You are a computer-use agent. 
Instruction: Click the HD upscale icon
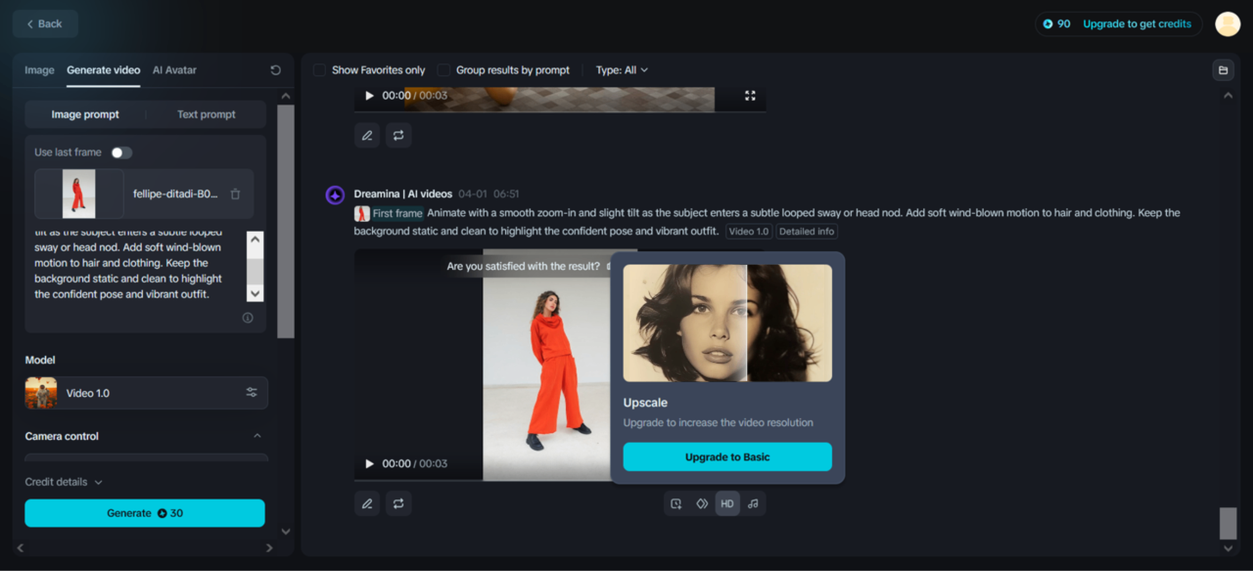pyautogui.click(x=727, y=503)
